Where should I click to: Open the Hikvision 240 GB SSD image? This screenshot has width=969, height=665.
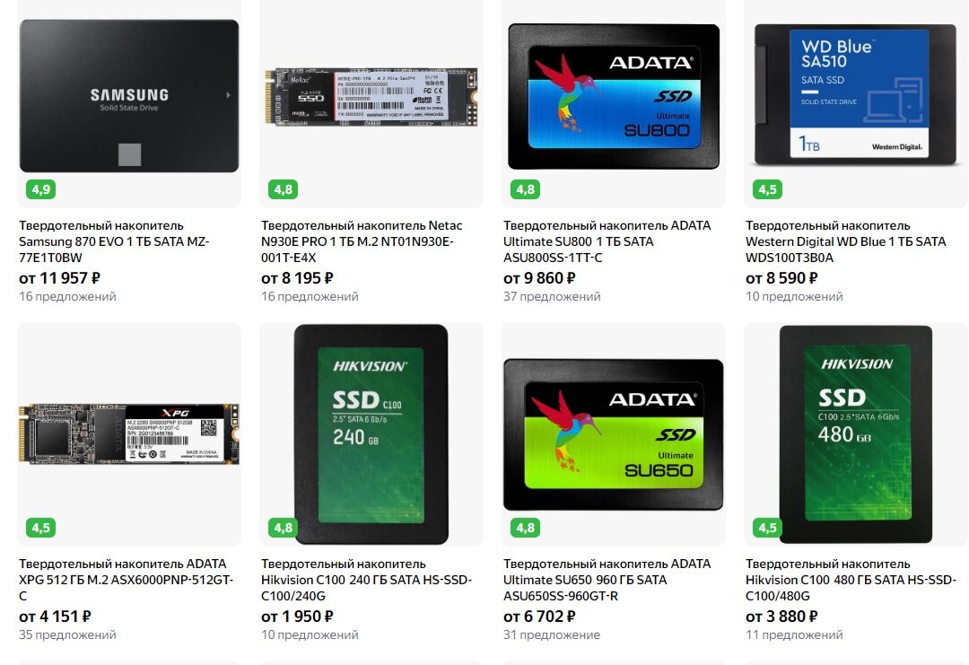pos(371,433)
